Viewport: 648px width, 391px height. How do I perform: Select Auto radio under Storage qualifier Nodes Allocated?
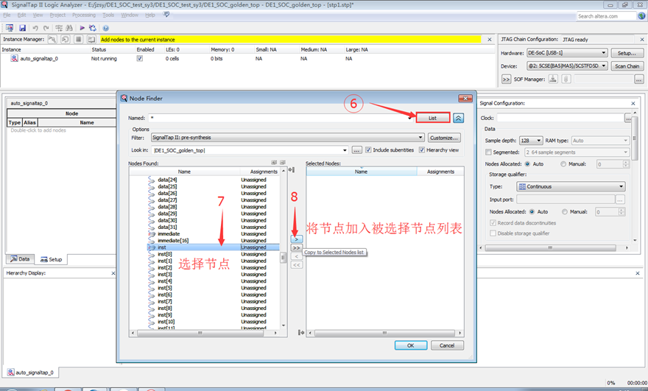coord(532,211)
